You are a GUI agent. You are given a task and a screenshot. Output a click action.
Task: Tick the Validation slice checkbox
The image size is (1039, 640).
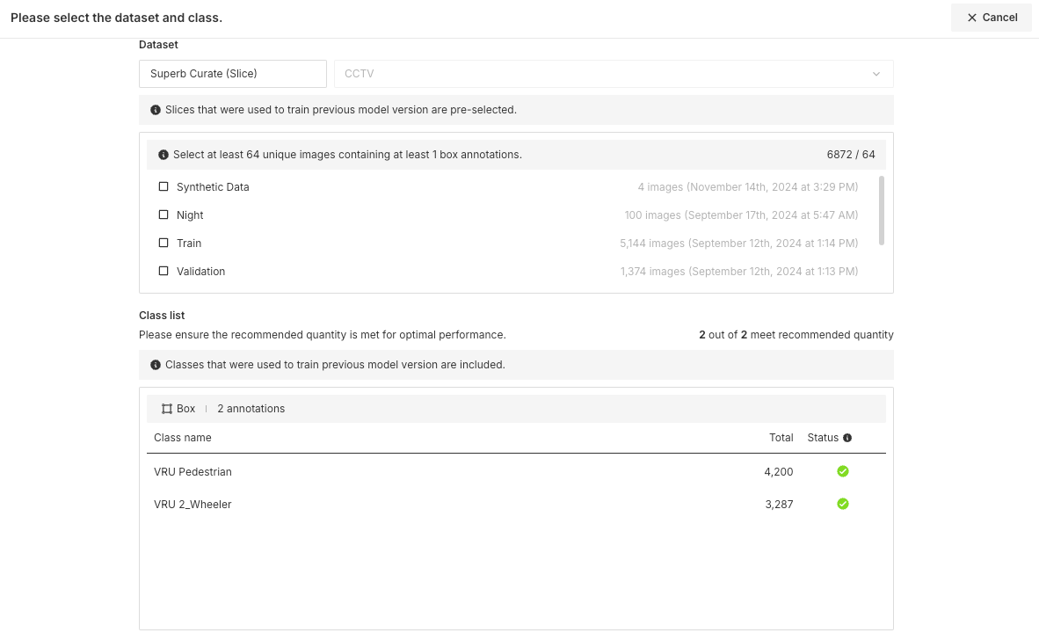[163, 272]
